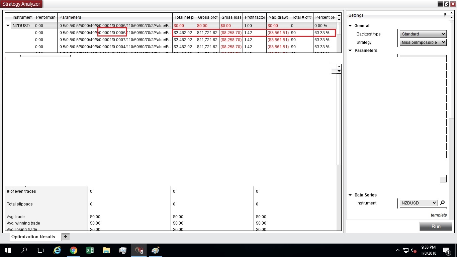Click the 0.00 % percent profitable cell

pyautogui.click(x=325, y=25)
